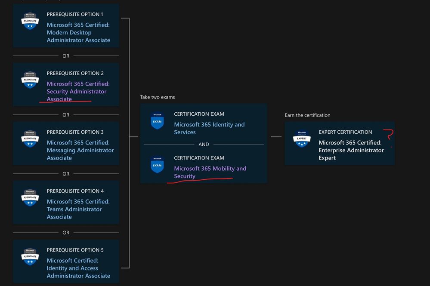Click 'Earn the certification' label
430x286 pixels.
point(307,115)
